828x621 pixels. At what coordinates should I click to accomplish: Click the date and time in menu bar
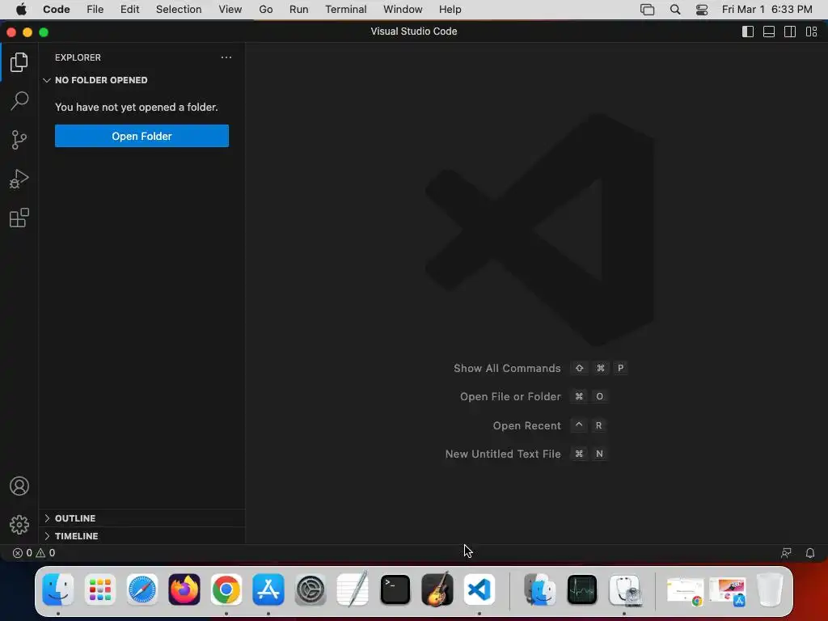767,10
